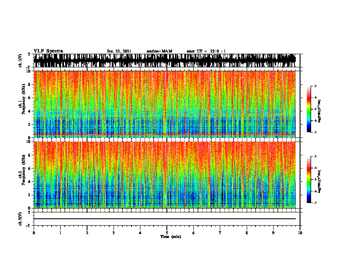Click the ch.2 color bar units label
The image size is (338, 261).
[320, 181]
